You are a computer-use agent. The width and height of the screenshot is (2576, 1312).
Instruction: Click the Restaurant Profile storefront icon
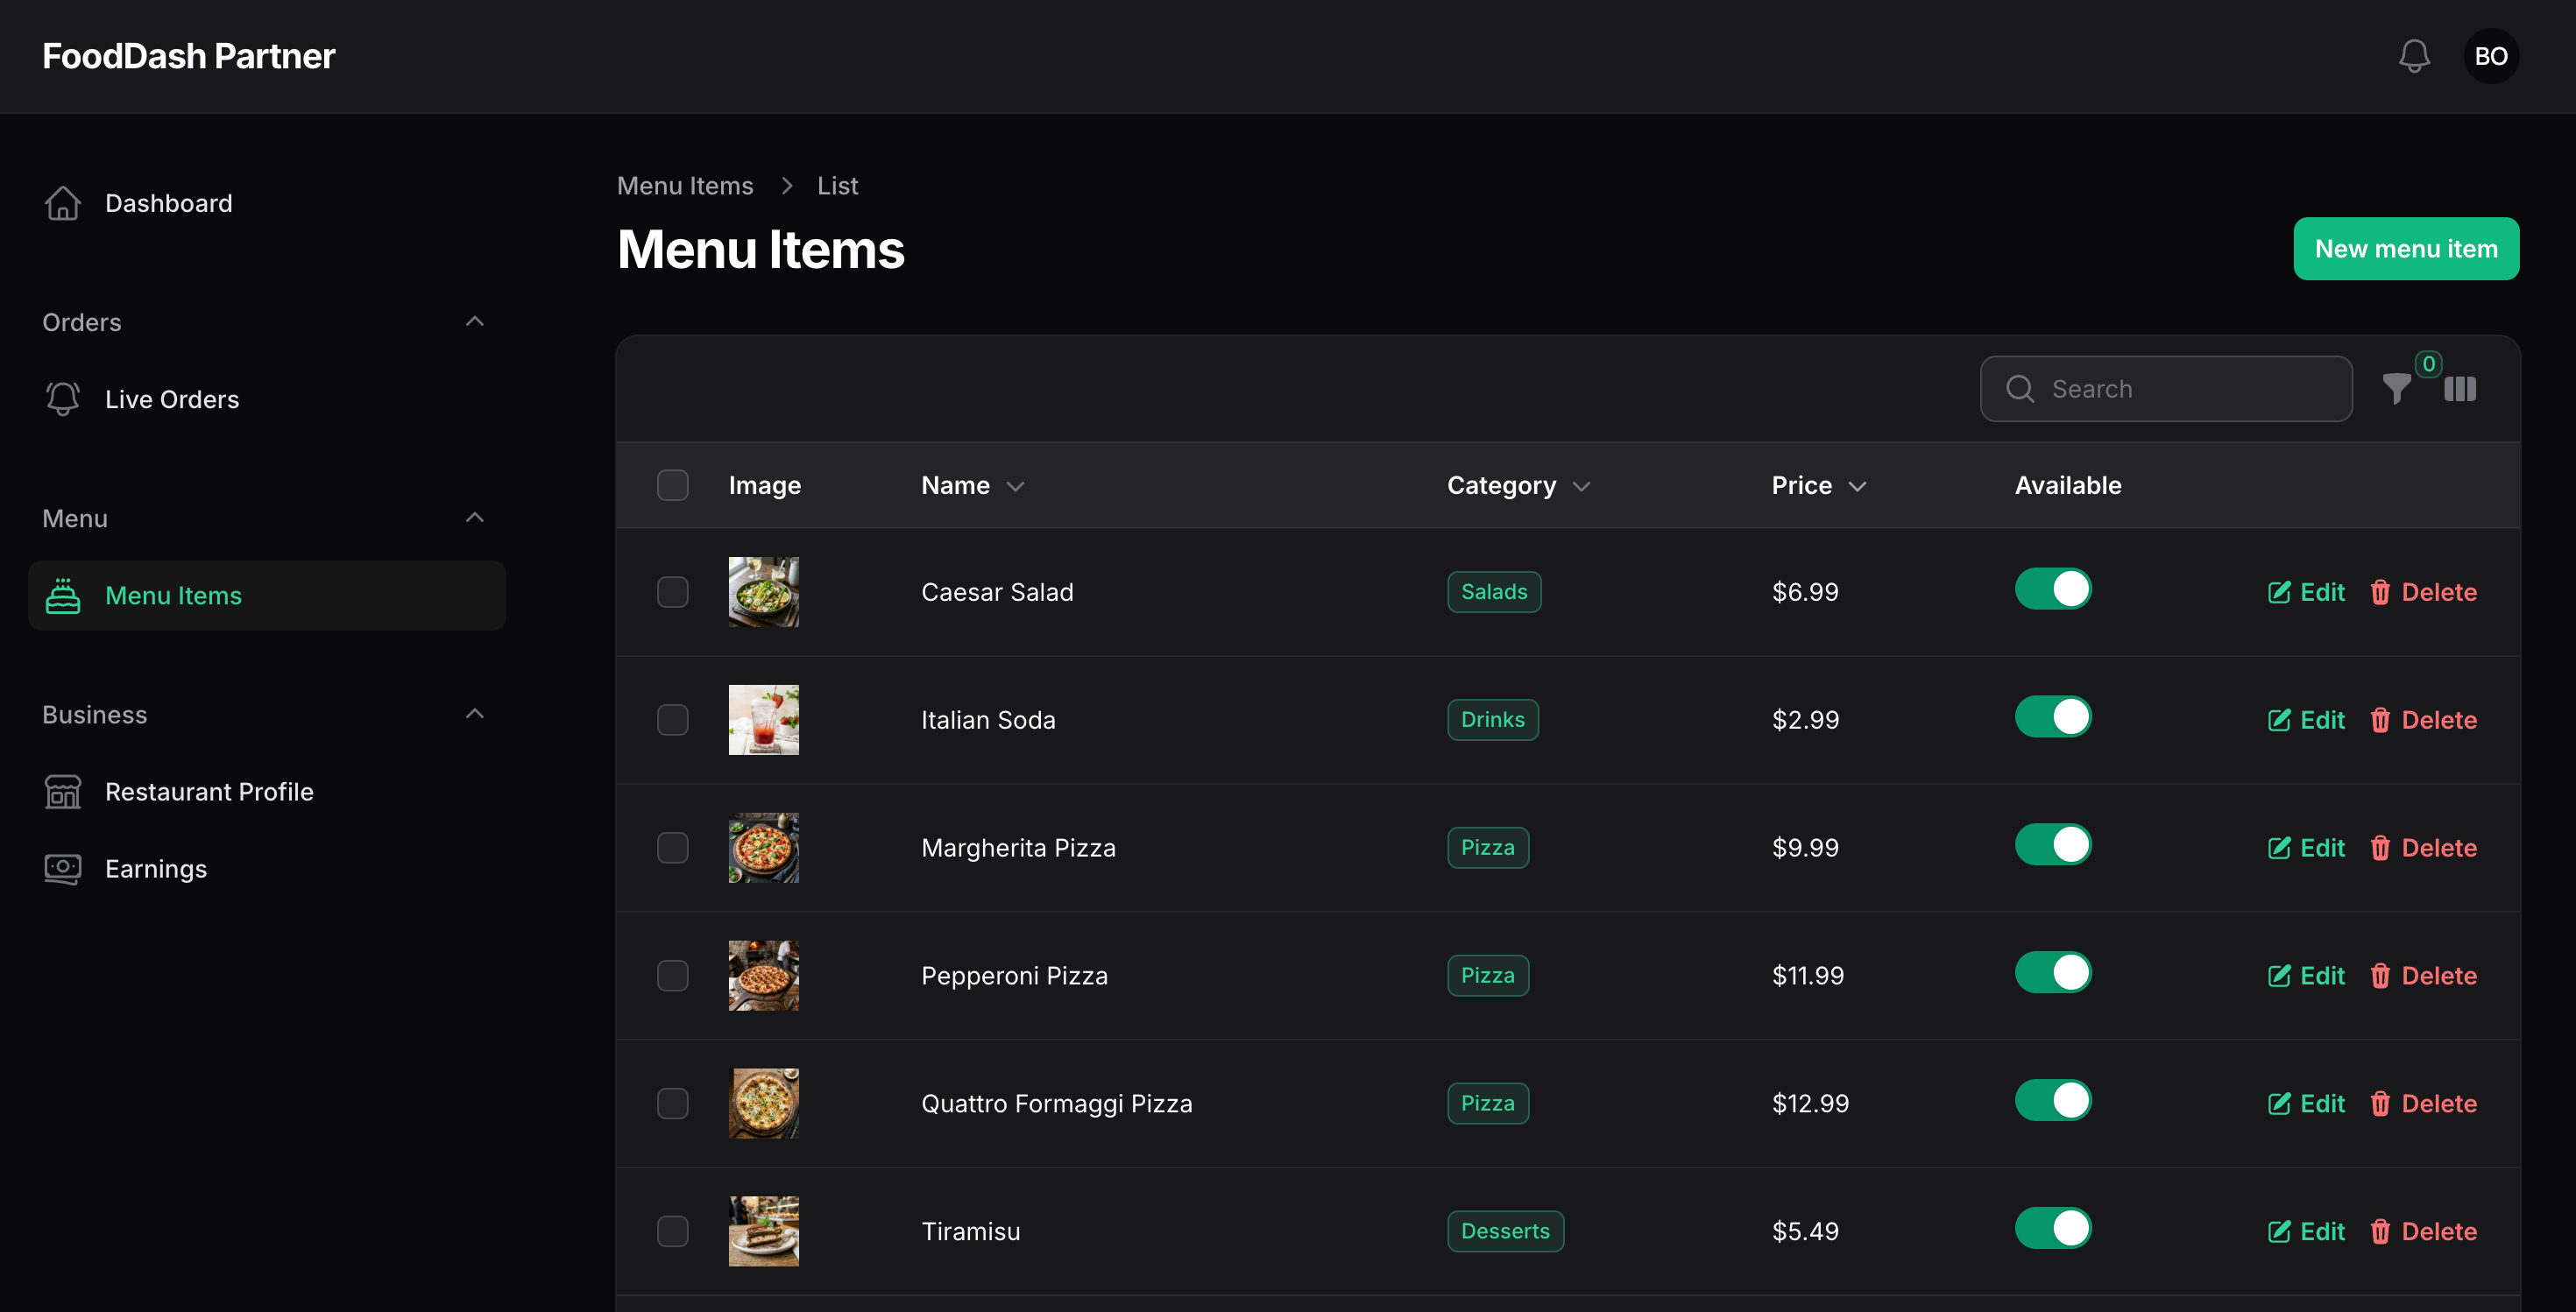(63, 792)
